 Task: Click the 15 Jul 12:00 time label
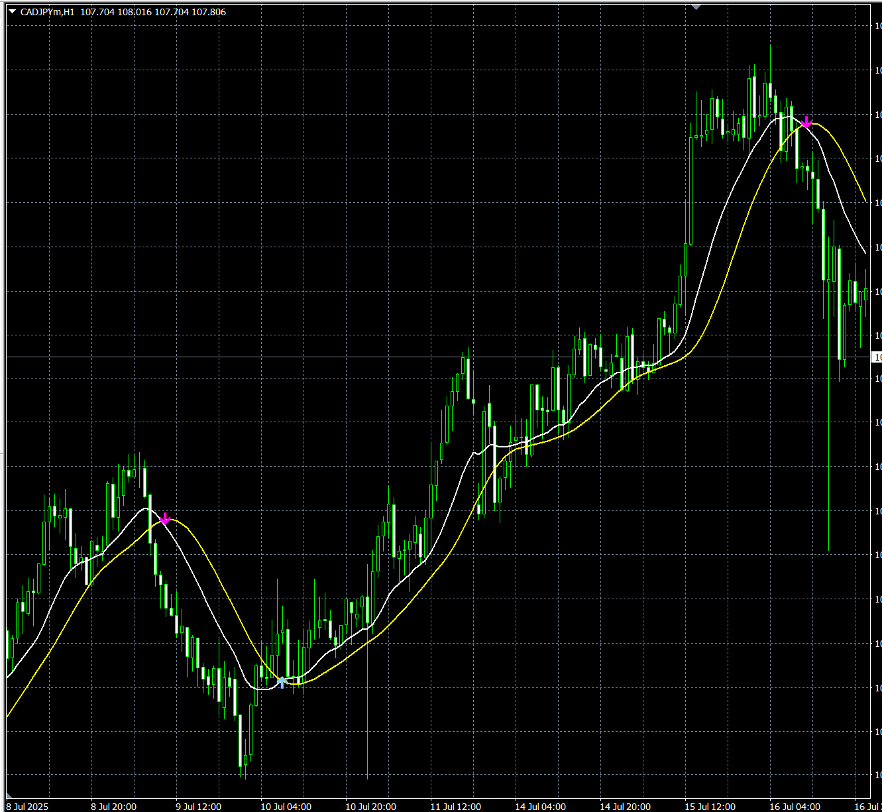pos(710,807)
